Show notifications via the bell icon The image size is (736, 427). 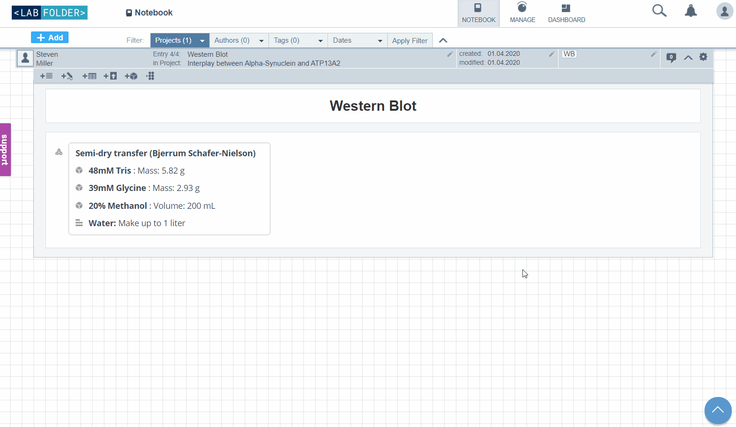[x=691, y=11]
